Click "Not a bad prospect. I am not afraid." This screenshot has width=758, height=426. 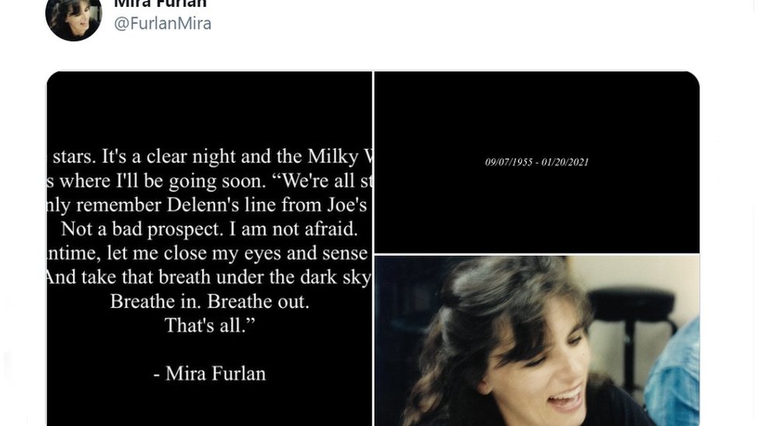[210, 229]
